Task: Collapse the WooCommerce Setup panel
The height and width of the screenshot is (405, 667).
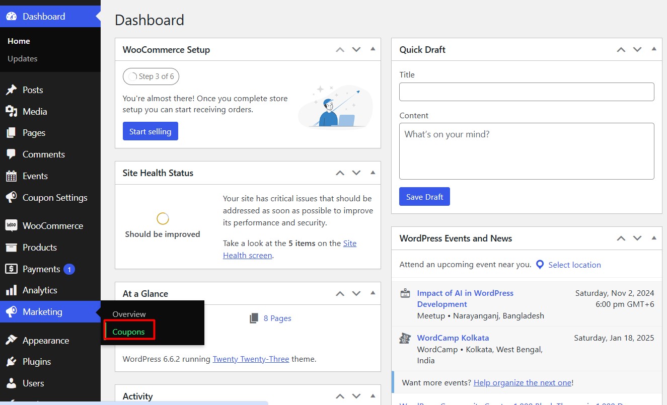Action: [x=373, y=49]
